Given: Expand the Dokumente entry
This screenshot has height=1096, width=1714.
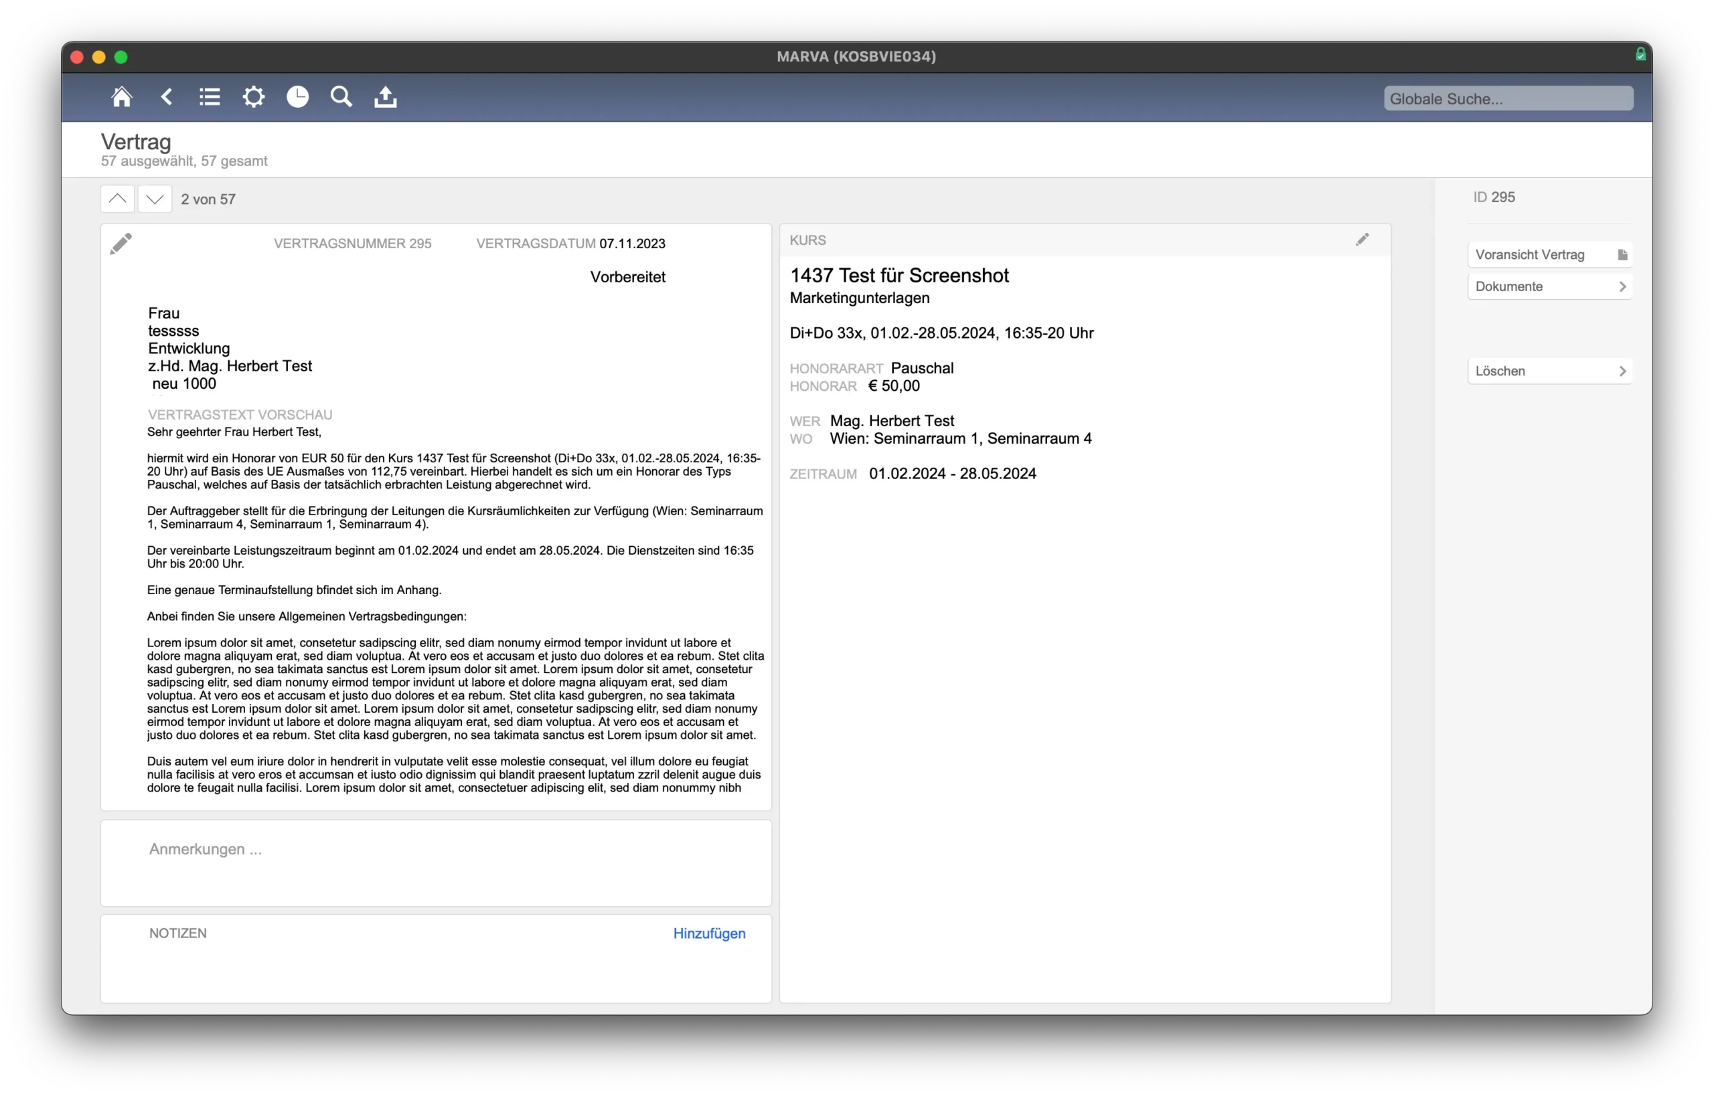Looking at the screenshot, I should (x=1549, y=287).
